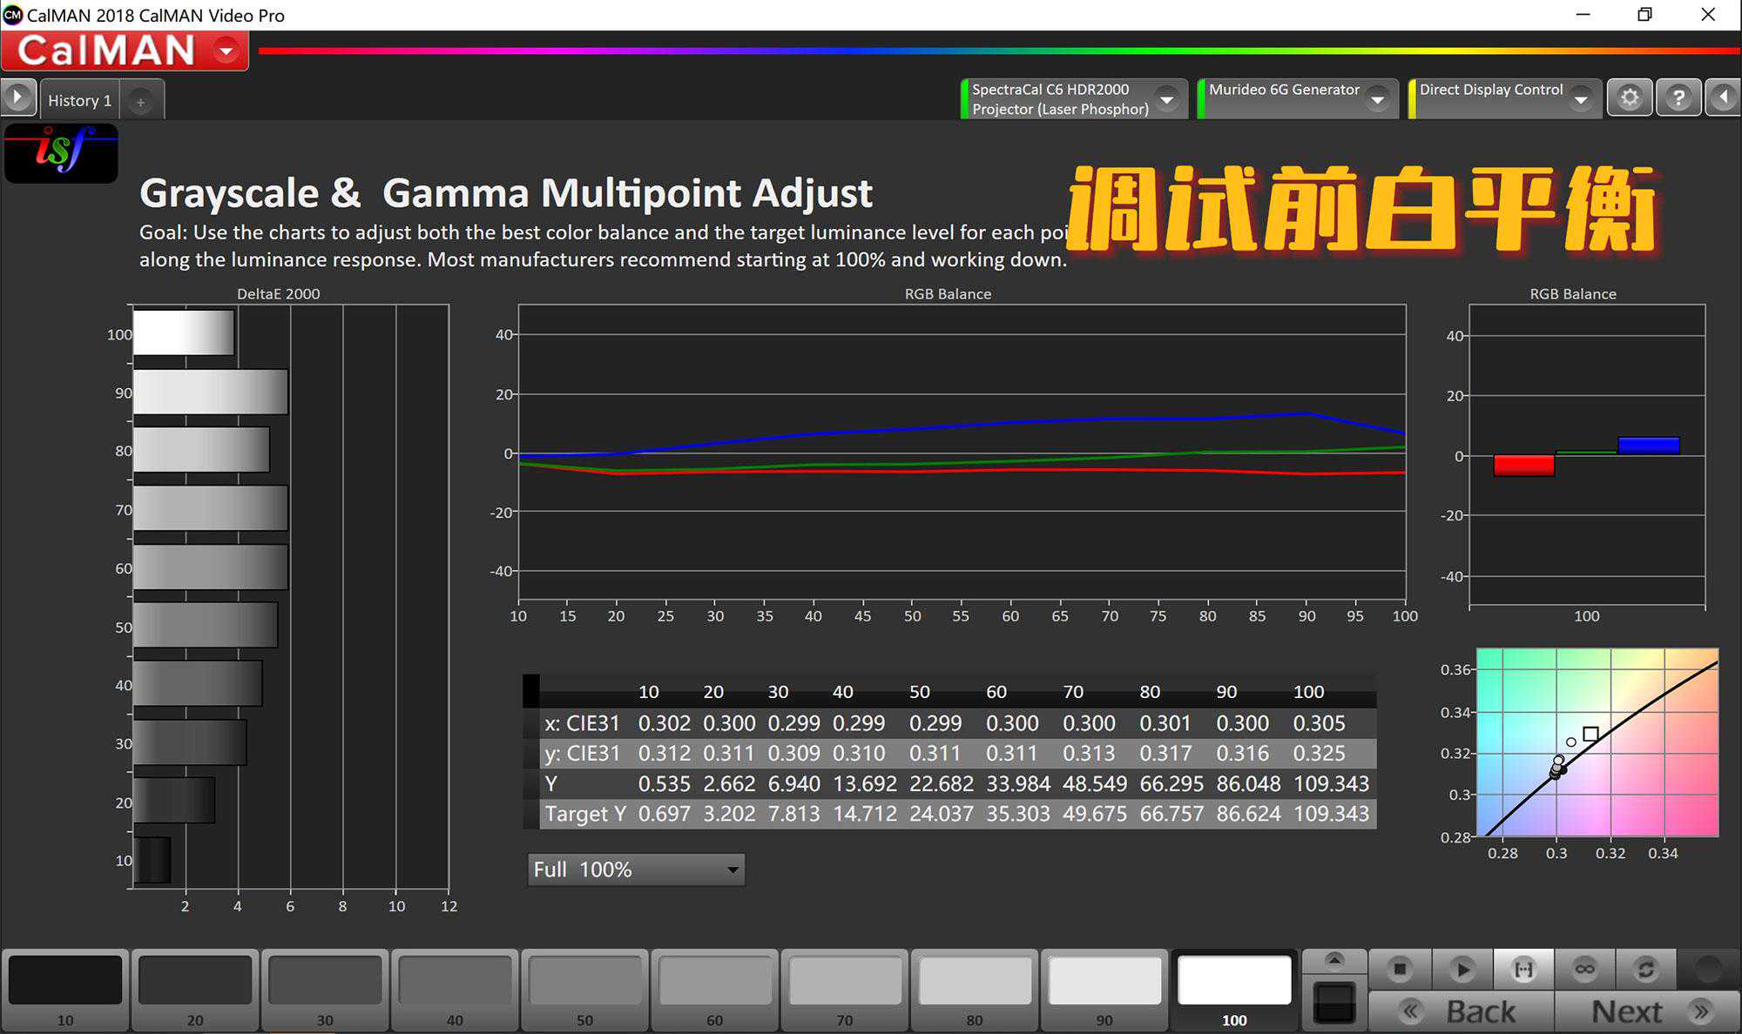Click the Back button

click(1462, 1011)
